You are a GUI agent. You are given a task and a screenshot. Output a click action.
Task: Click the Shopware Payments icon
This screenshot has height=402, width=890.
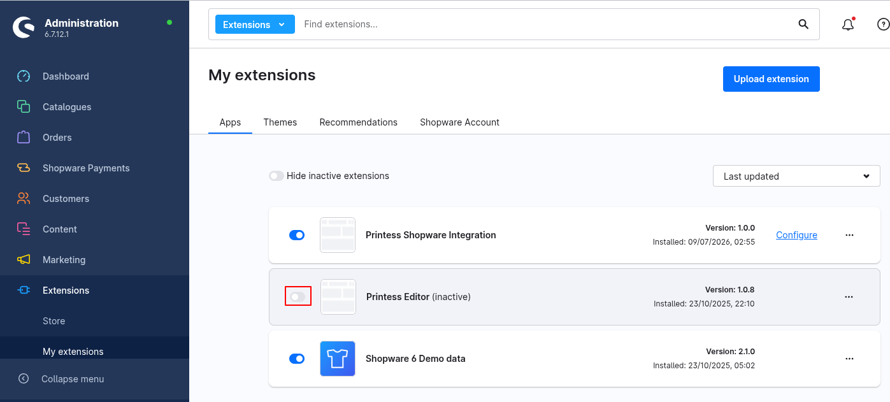point(24,168)
